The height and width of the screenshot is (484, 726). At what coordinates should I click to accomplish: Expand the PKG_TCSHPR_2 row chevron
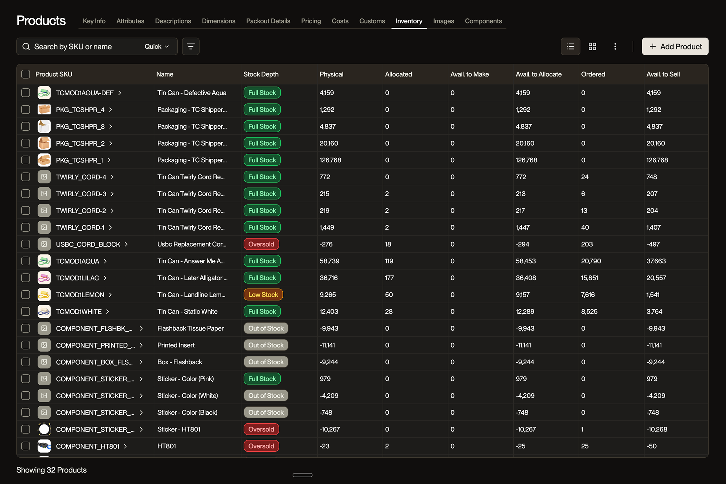pyautogui.click(x=111, y=144)
